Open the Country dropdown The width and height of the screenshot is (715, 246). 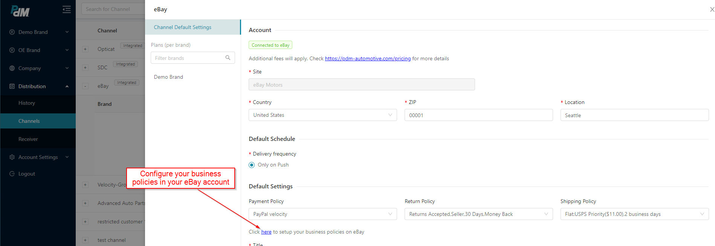pyautogui.click(x=323, y=115)
